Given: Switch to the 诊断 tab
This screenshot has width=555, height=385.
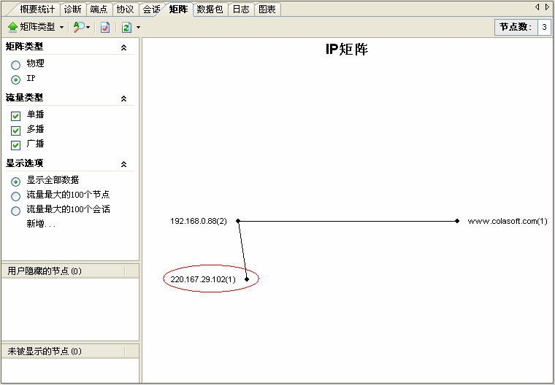Looking at the screenshot, I should [72, 9].
